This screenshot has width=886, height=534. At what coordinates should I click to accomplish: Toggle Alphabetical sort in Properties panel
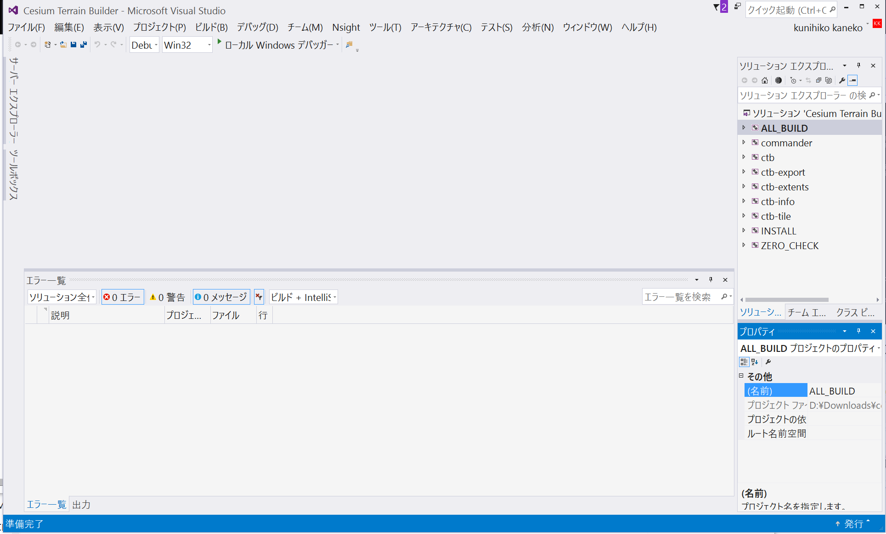755,362
